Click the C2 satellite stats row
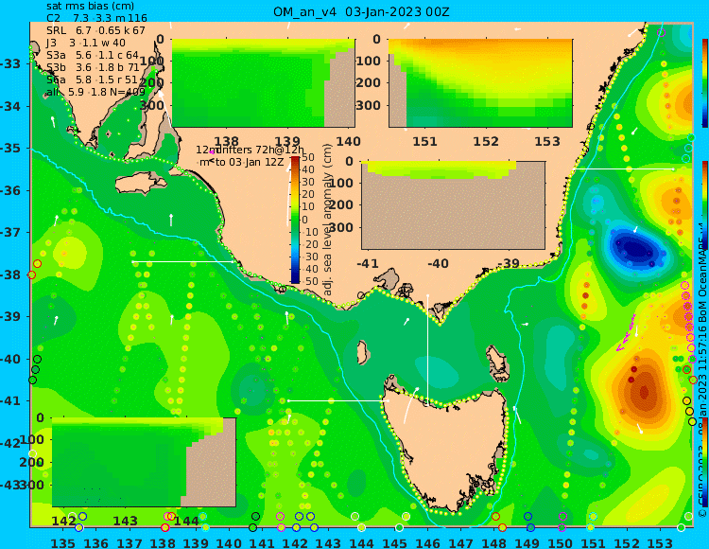Image resolution: width=709 pixels, height=549 pixels. [96, 18]
